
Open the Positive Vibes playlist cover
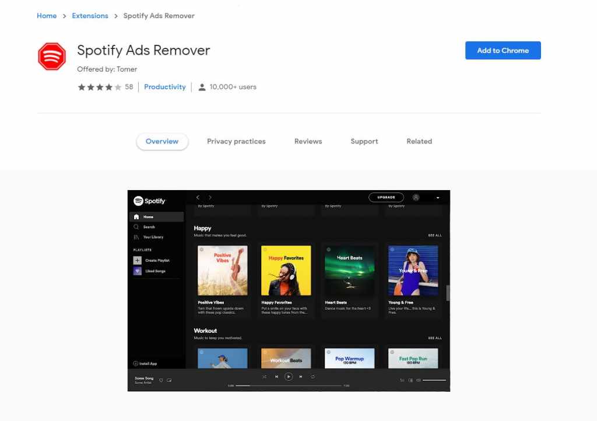coord(222,270)
